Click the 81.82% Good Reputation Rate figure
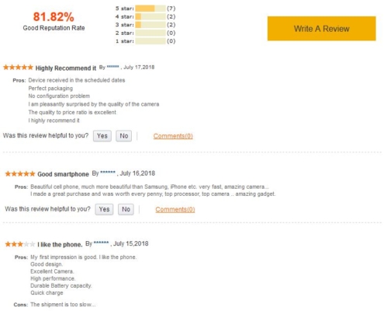Screen dimensions: 384x311 pyautogui.click(x=54, y=17)
